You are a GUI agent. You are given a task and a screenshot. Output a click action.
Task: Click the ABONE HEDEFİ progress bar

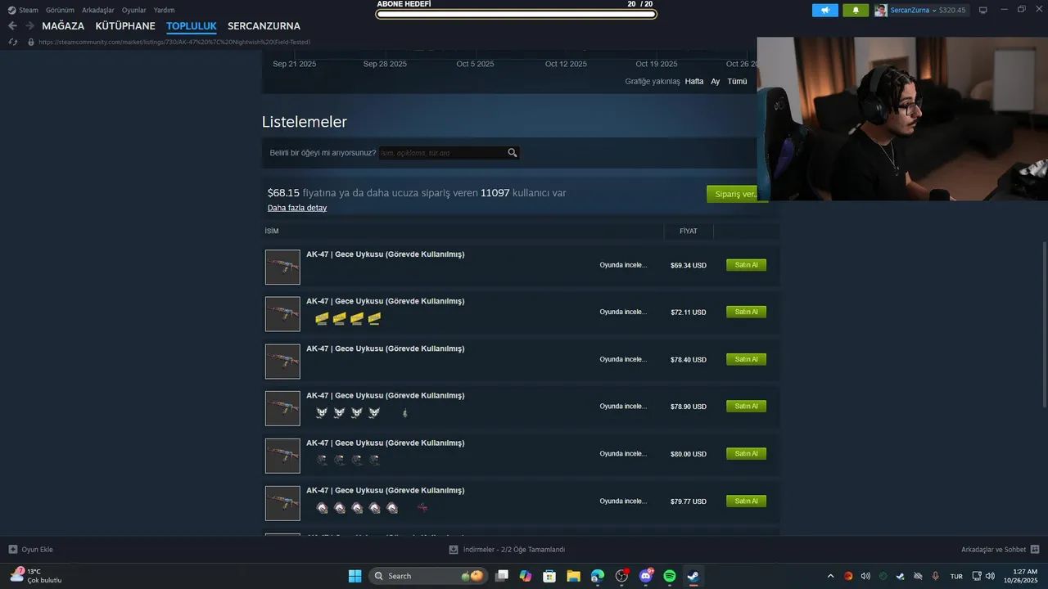pyautogui.click(x=516, y=14)
